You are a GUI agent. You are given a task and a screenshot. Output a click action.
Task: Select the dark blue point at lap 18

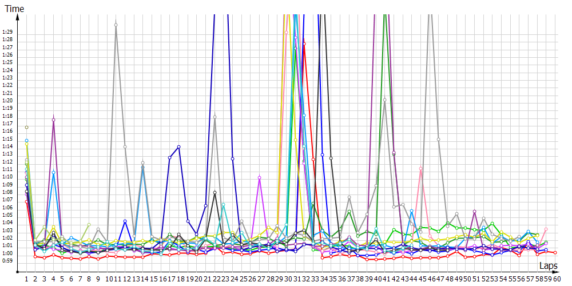tap(179, 147)
